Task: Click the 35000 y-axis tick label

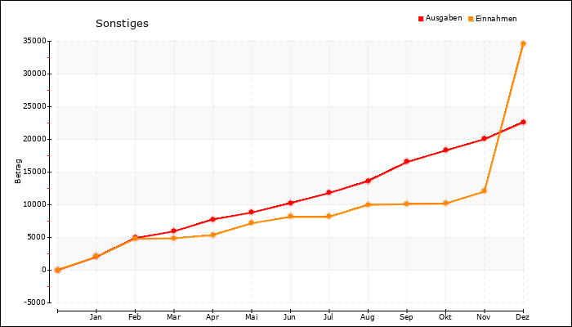Action: 34,41
